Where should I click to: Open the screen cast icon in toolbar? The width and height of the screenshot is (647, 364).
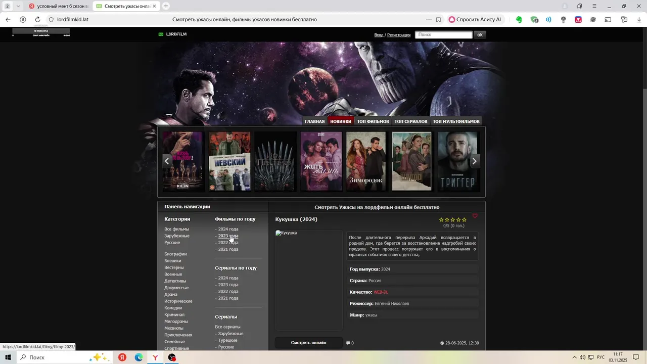click(x=608, y=20)
